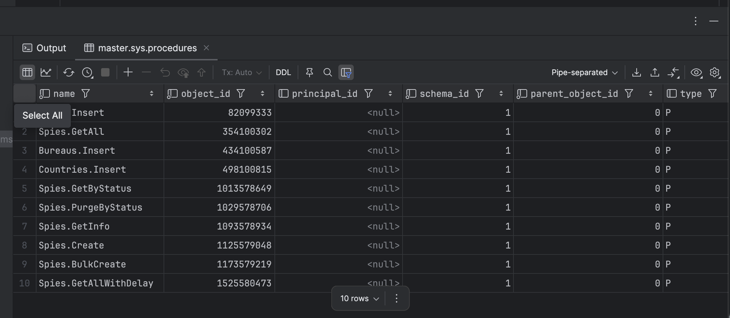Reload the table data
This screenshot has height=318, width=730.
(68, 72)
